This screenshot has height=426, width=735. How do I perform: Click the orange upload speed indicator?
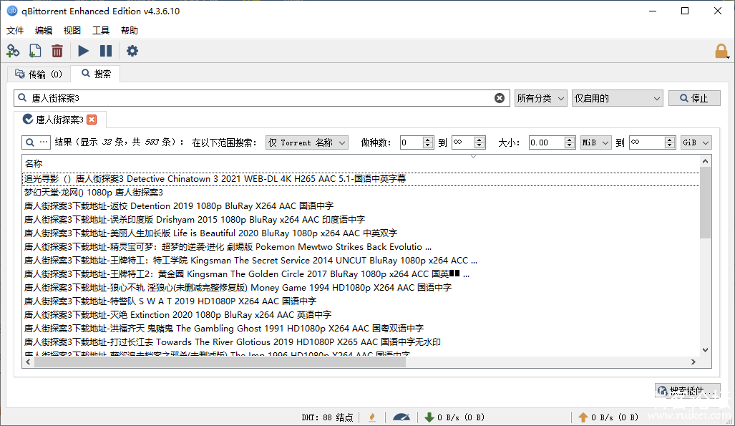(x=608, y=417)
